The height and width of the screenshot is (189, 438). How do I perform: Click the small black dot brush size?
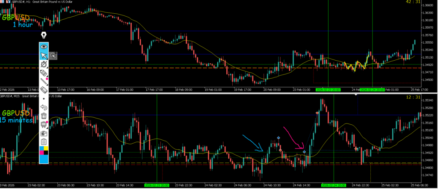click(43, 98)
